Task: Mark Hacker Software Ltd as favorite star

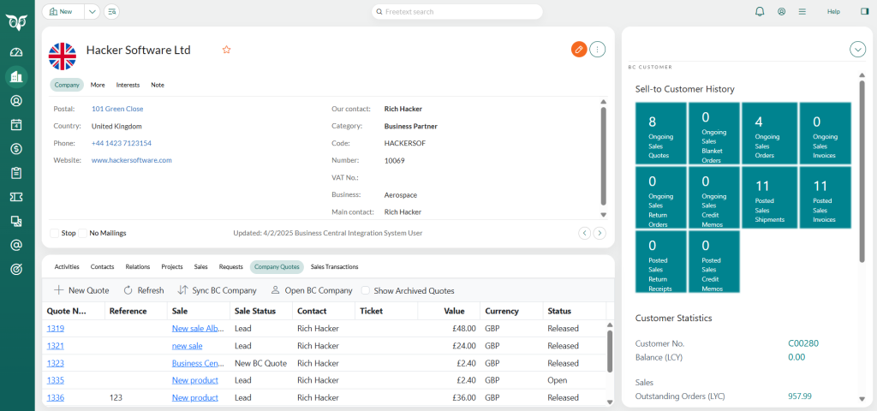Action: [226, 50]
